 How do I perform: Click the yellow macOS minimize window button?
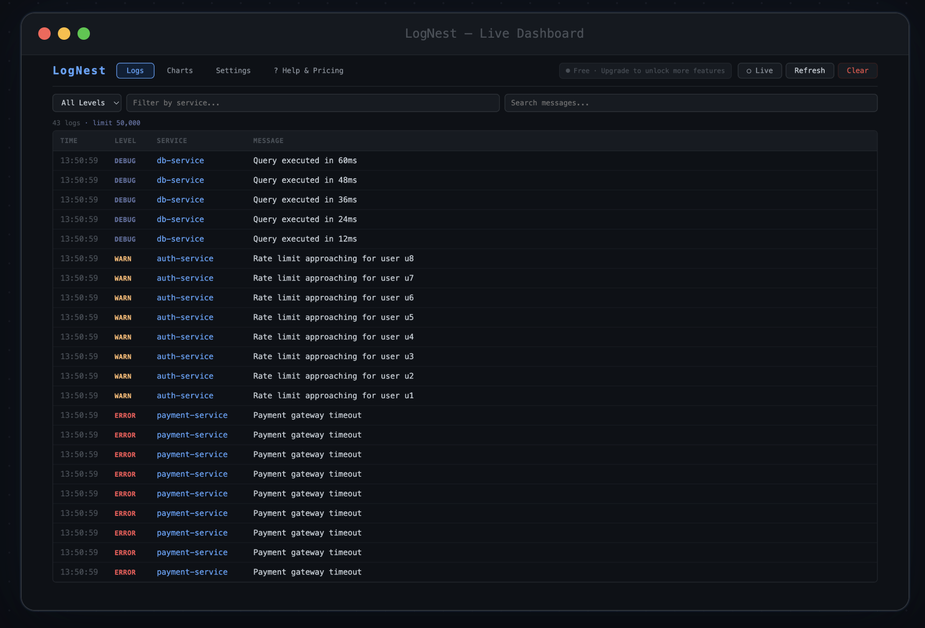pyautogui.click(x=64, y=34)
